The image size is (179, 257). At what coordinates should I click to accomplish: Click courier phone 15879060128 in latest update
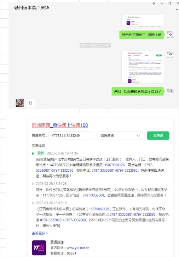(115, 165)
